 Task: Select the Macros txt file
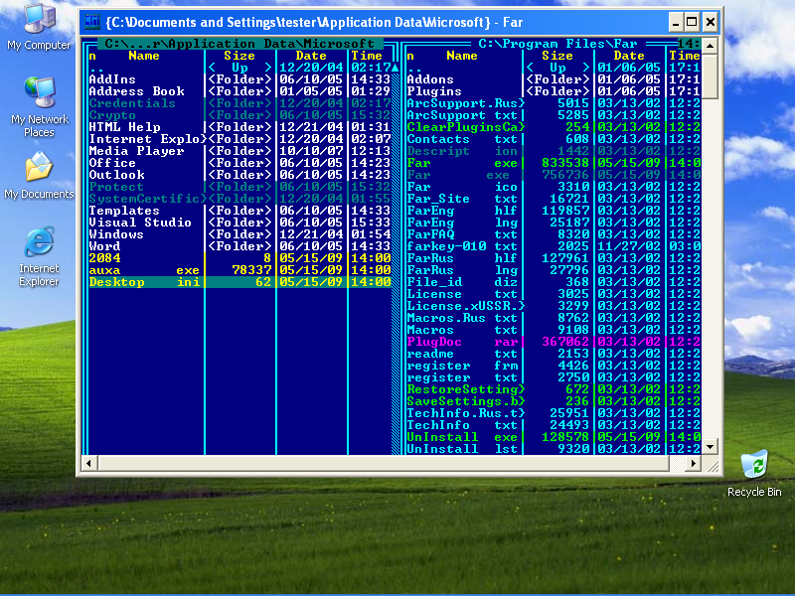point(554,330)
